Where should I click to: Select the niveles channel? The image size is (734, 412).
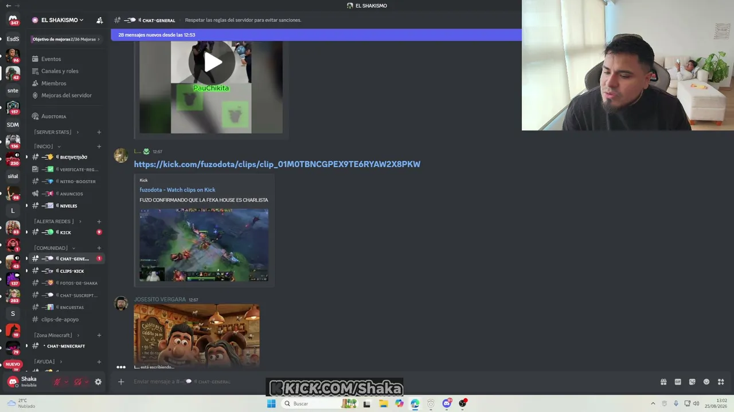pos(68,205)
